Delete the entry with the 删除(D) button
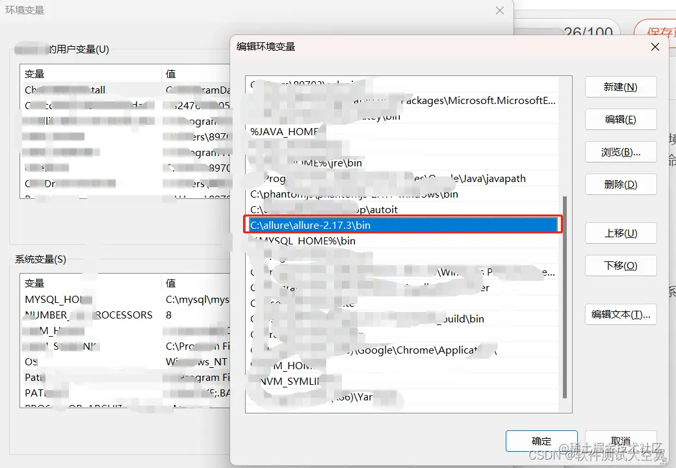676x468 pixels. (620, 185)
